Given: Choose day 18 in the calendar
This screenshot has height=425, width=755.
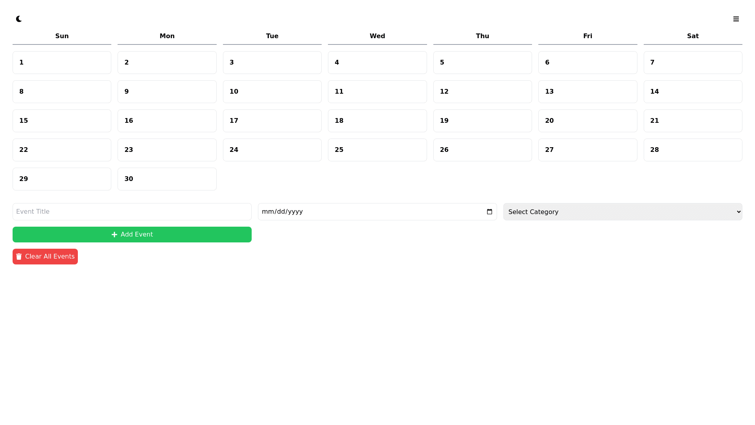Looking at the screenshot, I should click(377, 121).
